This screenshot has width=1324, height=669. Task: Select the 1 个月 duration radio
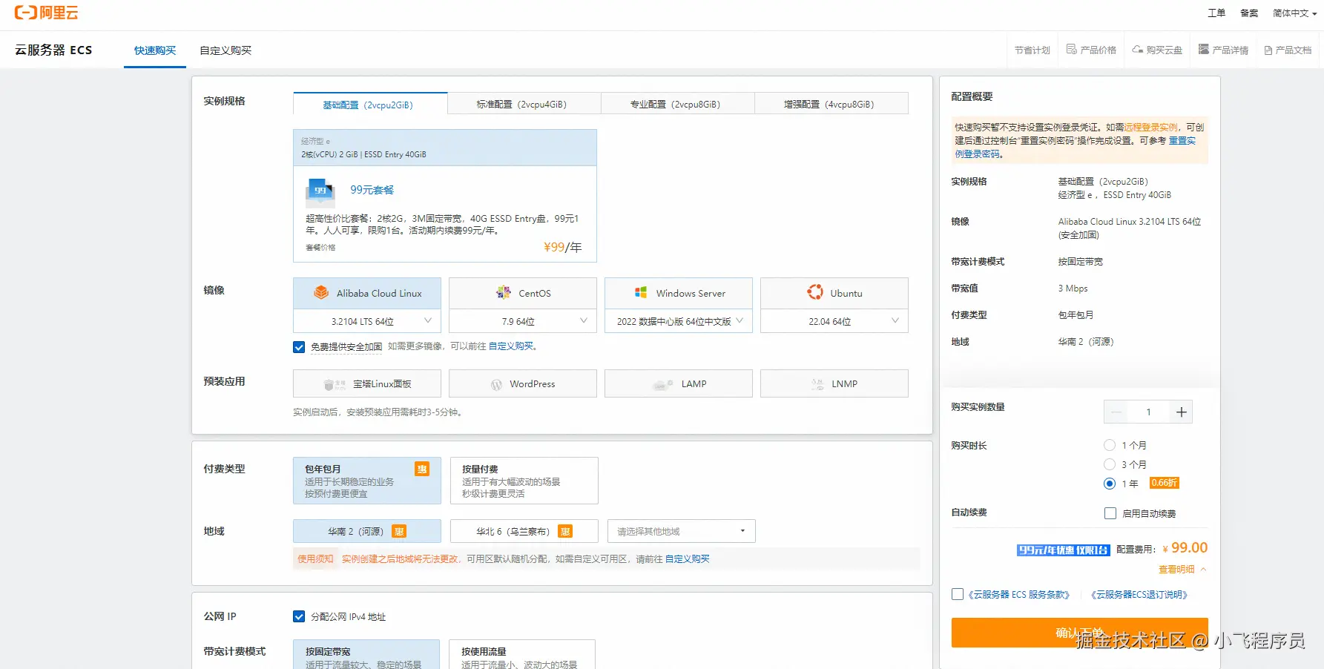pos(1110,445)
